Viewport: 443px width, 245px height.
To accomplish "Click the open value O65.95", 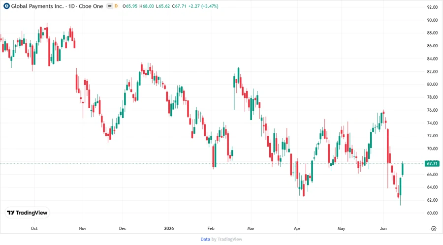I will pos(130,6).
